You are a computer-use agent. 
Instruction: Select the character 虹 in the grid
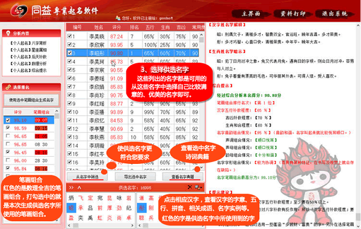click(100, 218)
